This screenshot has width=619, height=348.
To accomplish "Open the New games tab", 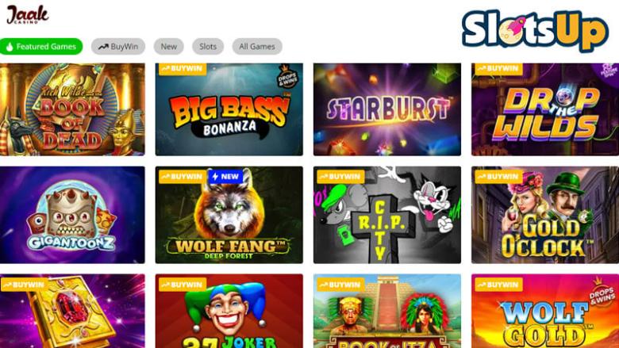I will pyautogui.click(x=168, y=47).
